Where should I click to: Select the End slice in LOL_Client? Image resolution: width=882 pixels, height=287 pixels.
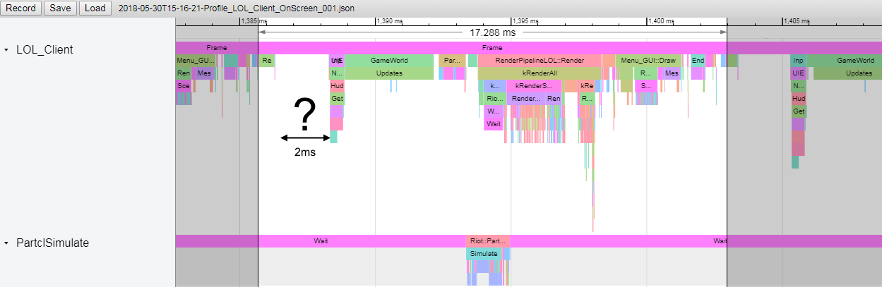point(698,61)
